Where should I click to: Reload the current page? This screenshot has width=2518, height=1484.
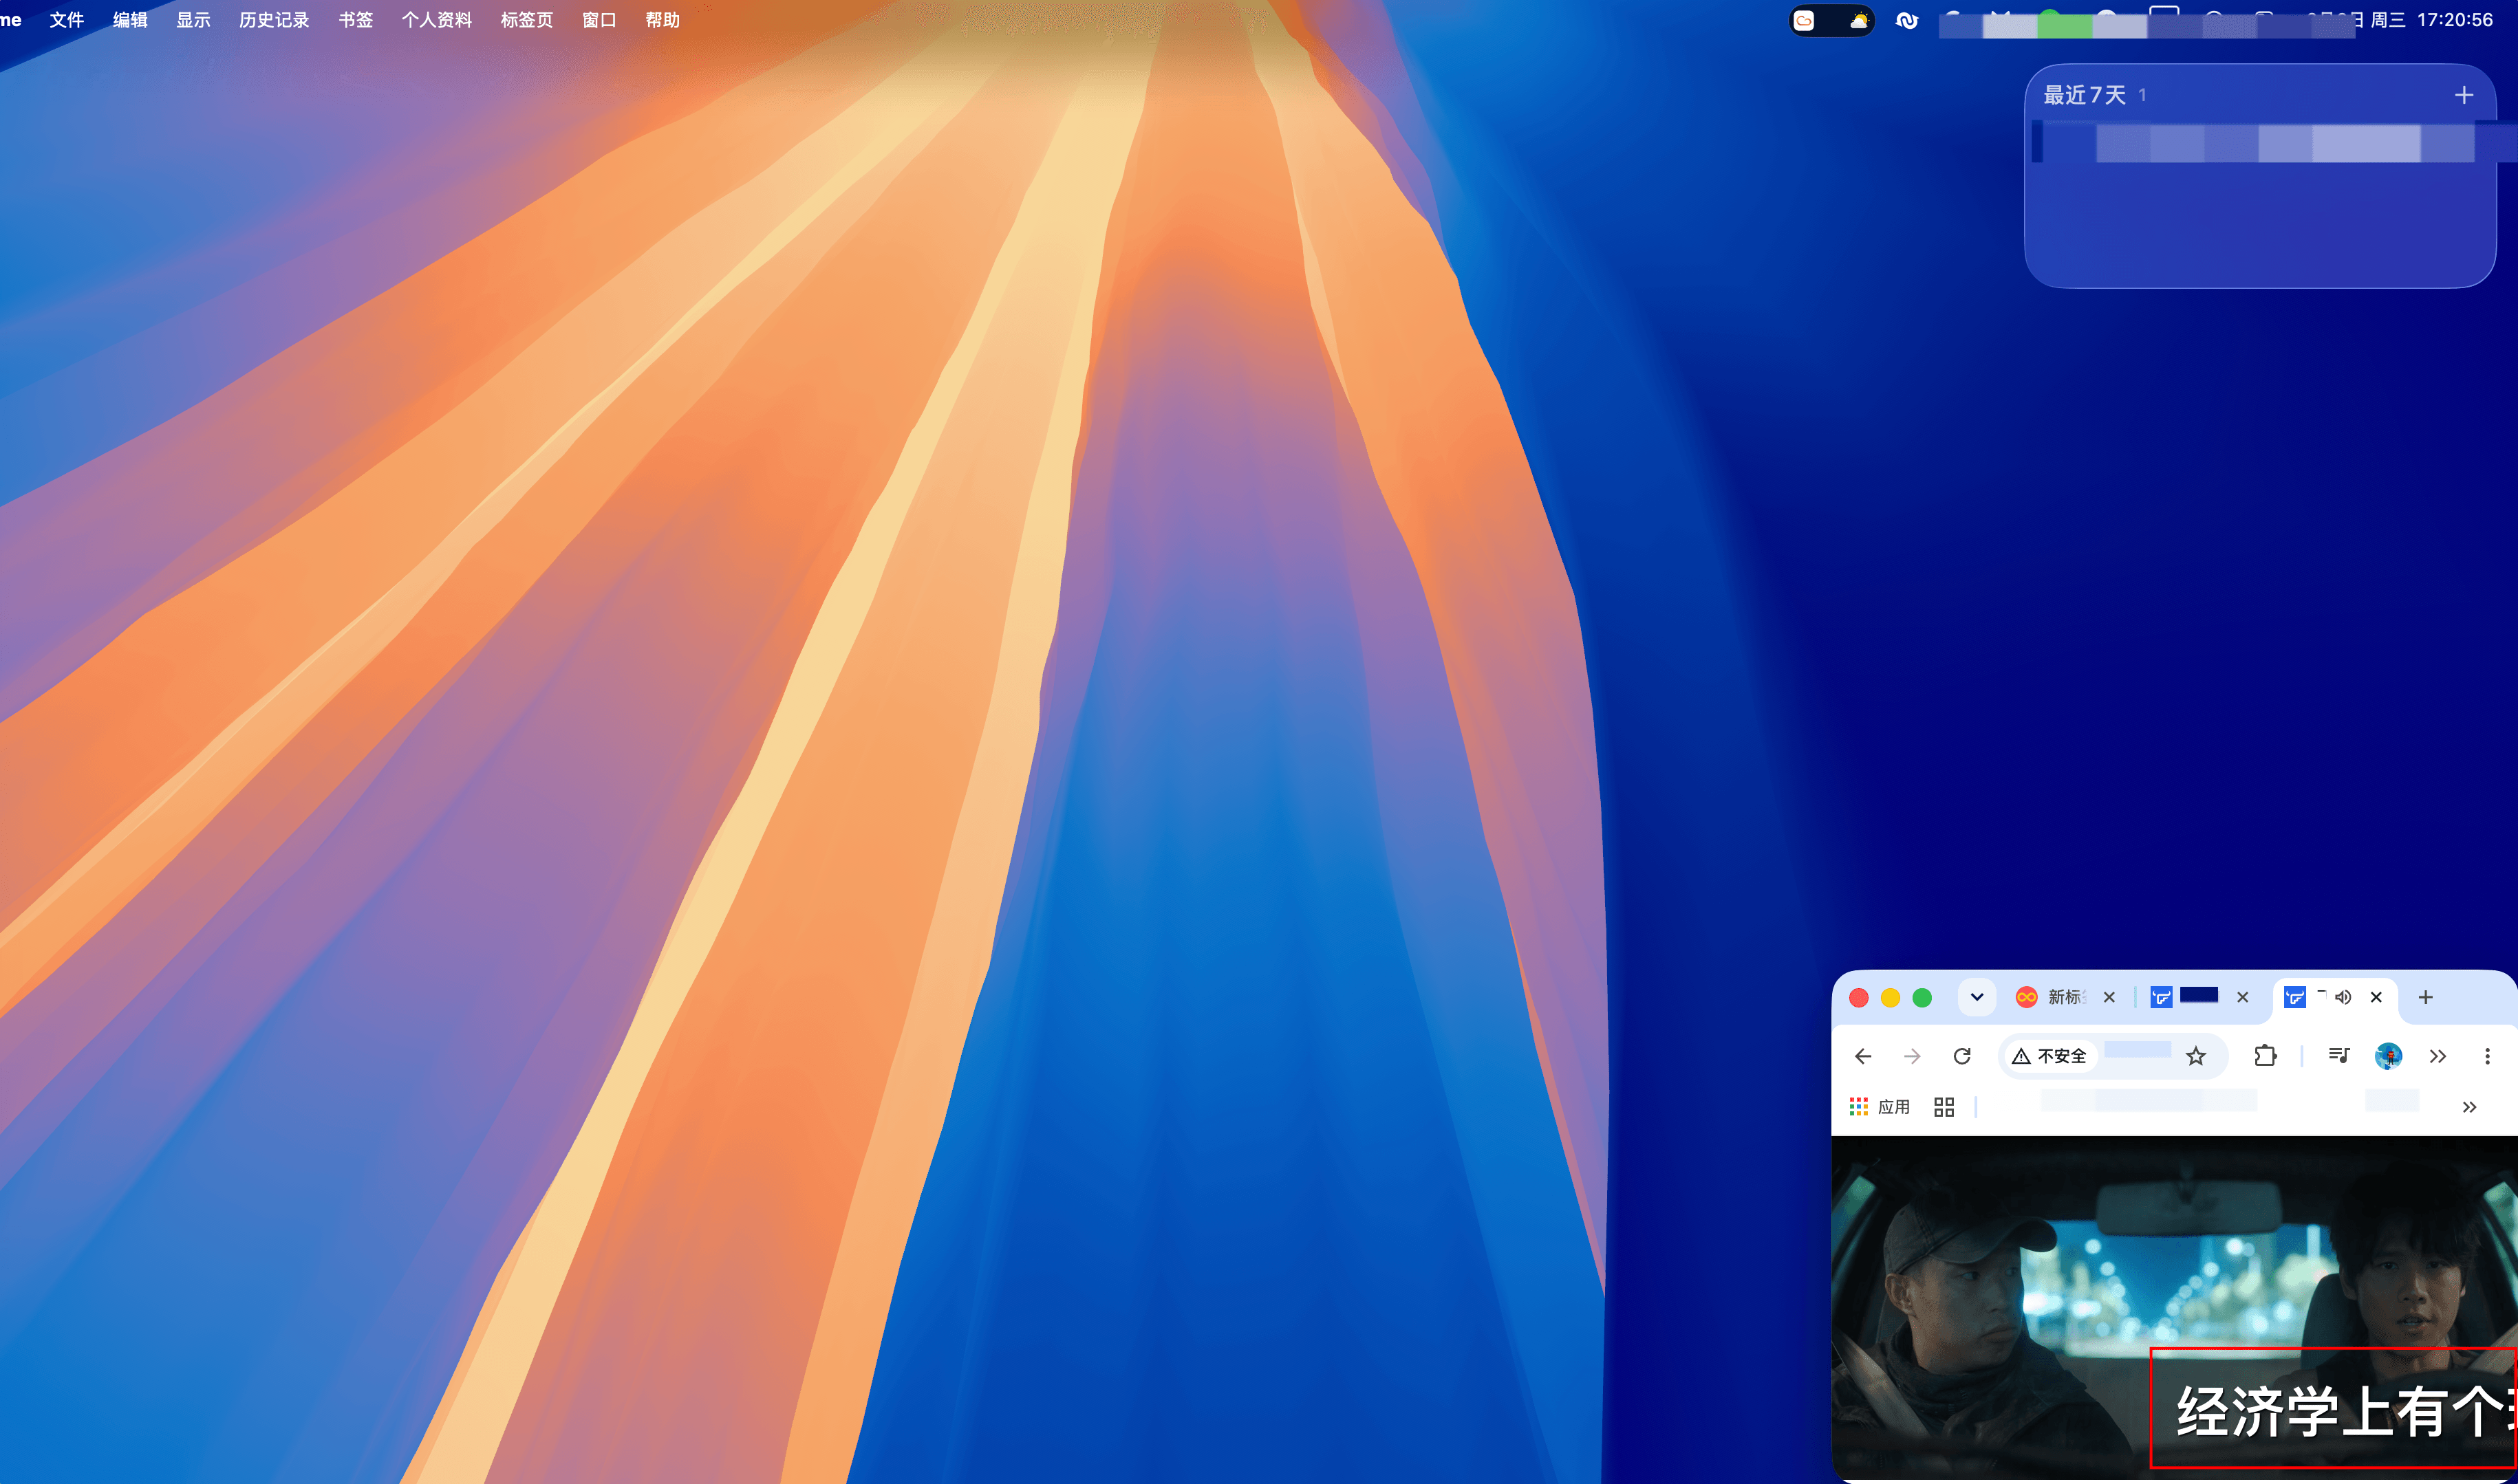click(1962, 1056)
